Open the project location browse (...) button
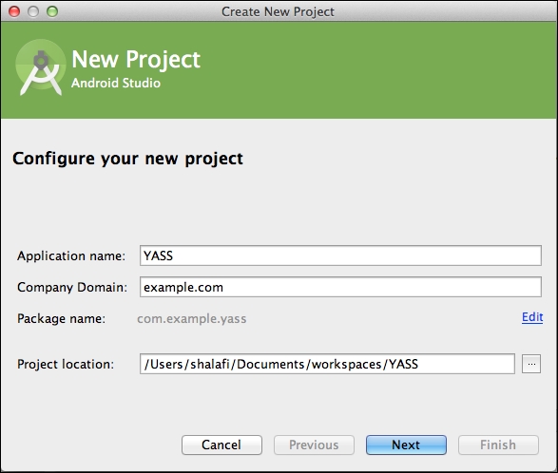This screenshot has height=473, width=558. [x=531, y=364]
